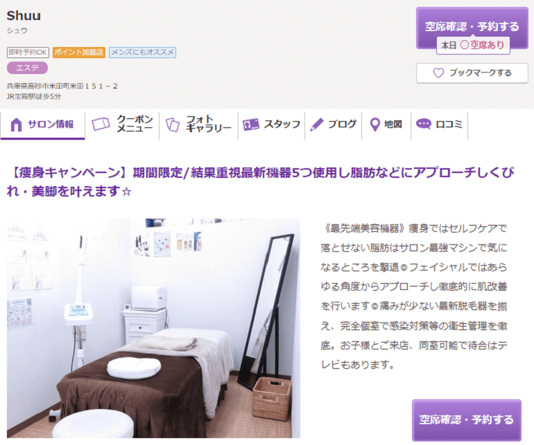Open the 口コミ reviews tab
Image resolution: width=534 pixels, height=445 pixels.
[x=439, y=125]
